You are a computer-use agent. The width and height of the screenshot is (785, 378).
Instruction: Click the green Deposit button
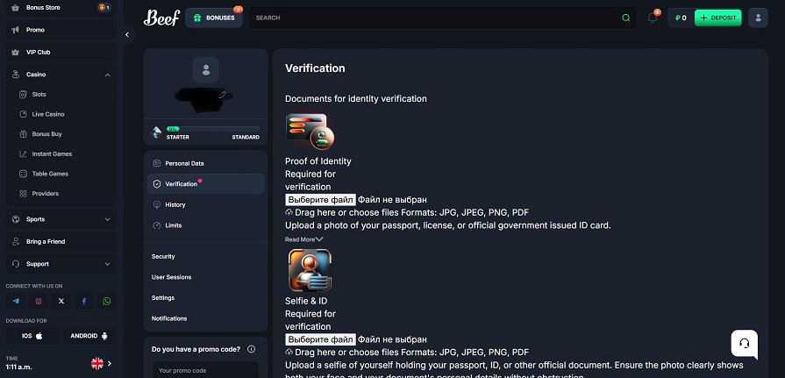[x=717, y=18]
